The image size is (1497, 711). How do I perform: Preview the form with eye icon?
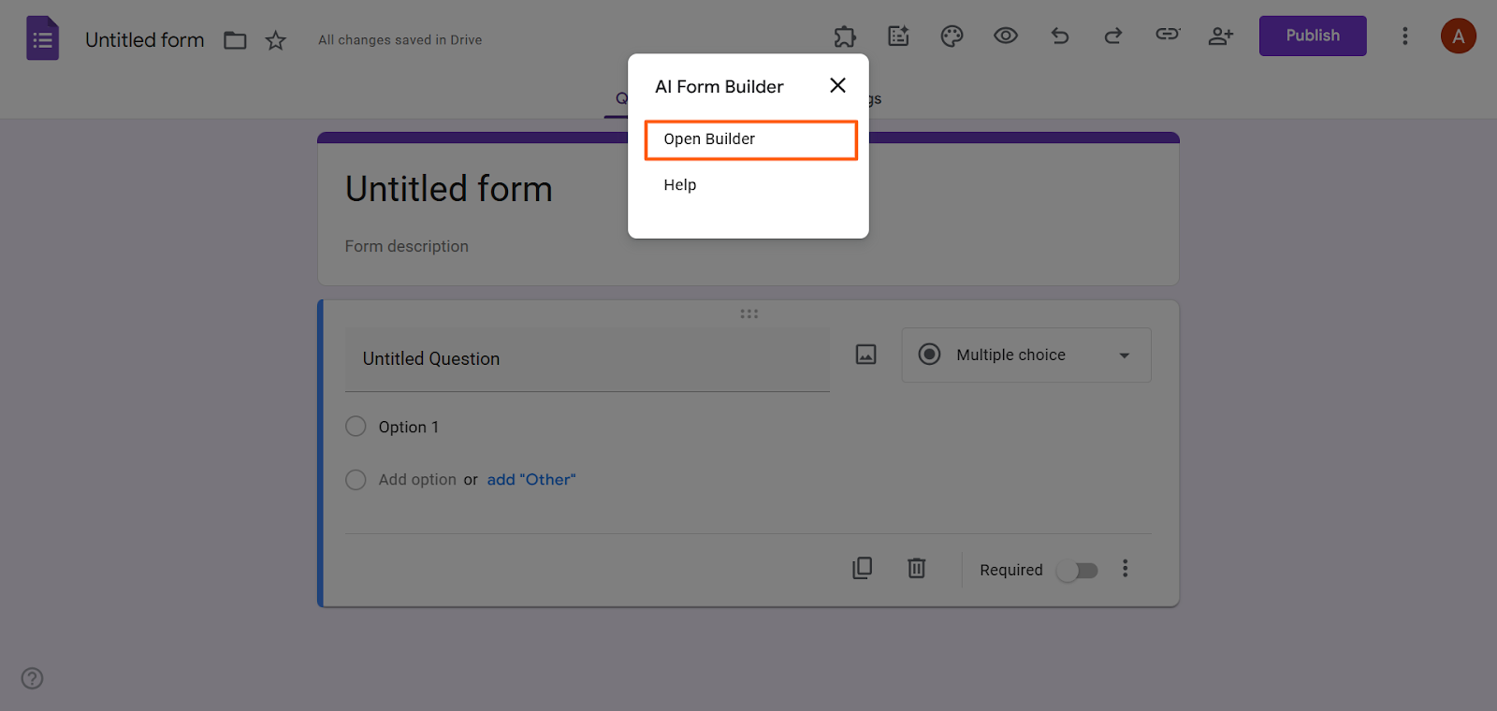[1006, 36]
